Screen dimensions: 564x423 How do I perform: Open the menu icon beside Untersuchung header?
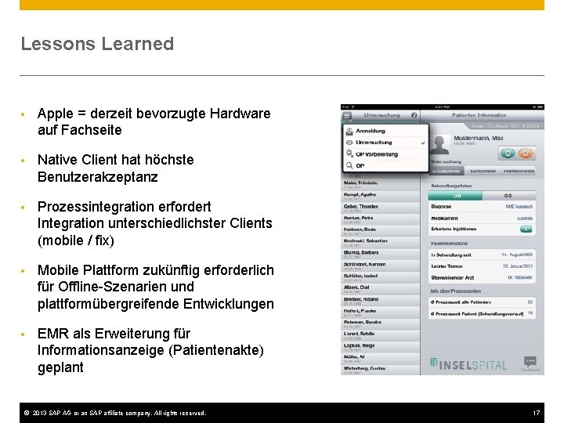pyautogui.click(x=347, y=115)
